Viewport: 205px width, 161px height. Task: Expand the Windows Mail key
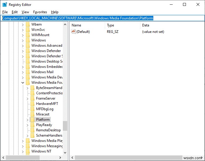[x=23, y=72]
